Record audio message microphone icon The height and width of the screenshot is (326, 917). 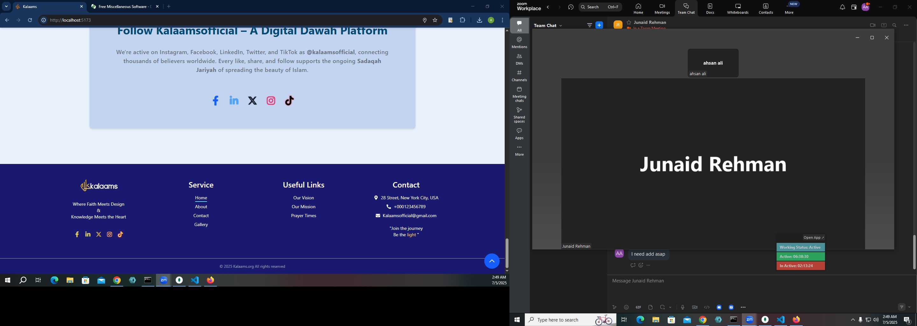click(682, 308)
